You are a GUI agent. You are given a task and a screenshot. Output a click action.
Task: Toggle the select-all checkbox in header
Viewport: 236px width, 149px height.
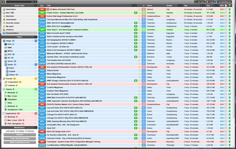(x=226, y=6)
